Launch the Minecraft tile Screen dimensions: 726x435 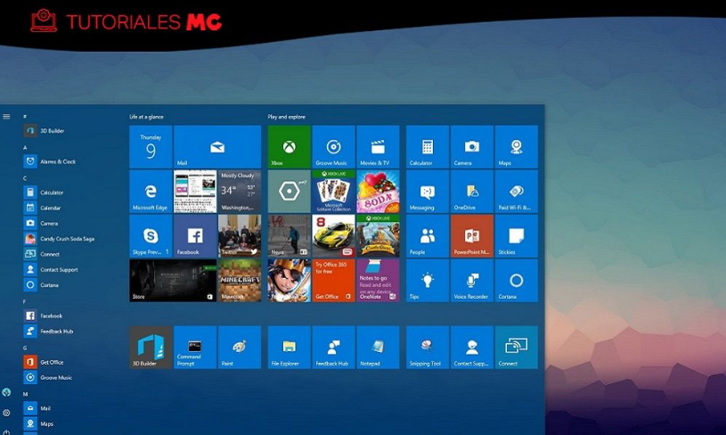click(240, 280)
